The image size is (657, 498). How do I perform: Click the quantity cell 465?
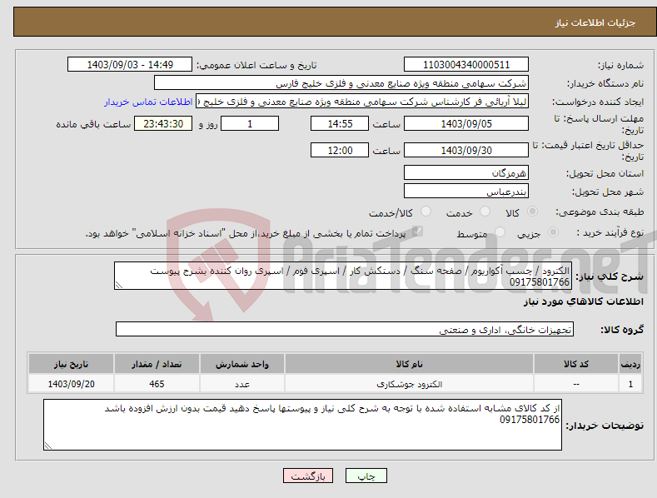pos(157,384)
